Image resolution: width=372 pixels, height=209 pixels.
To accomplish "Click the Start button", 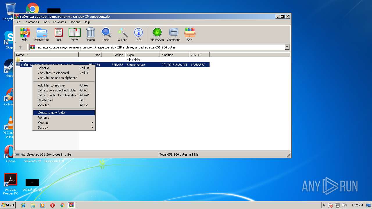I will click(x=8, y=205).
